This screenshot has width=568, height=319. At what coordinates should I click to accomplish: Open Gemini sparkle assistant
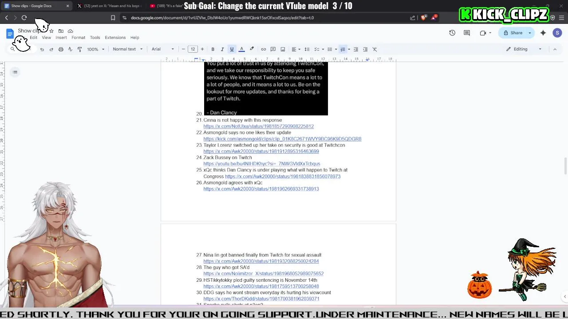click(x=543, y=33)
